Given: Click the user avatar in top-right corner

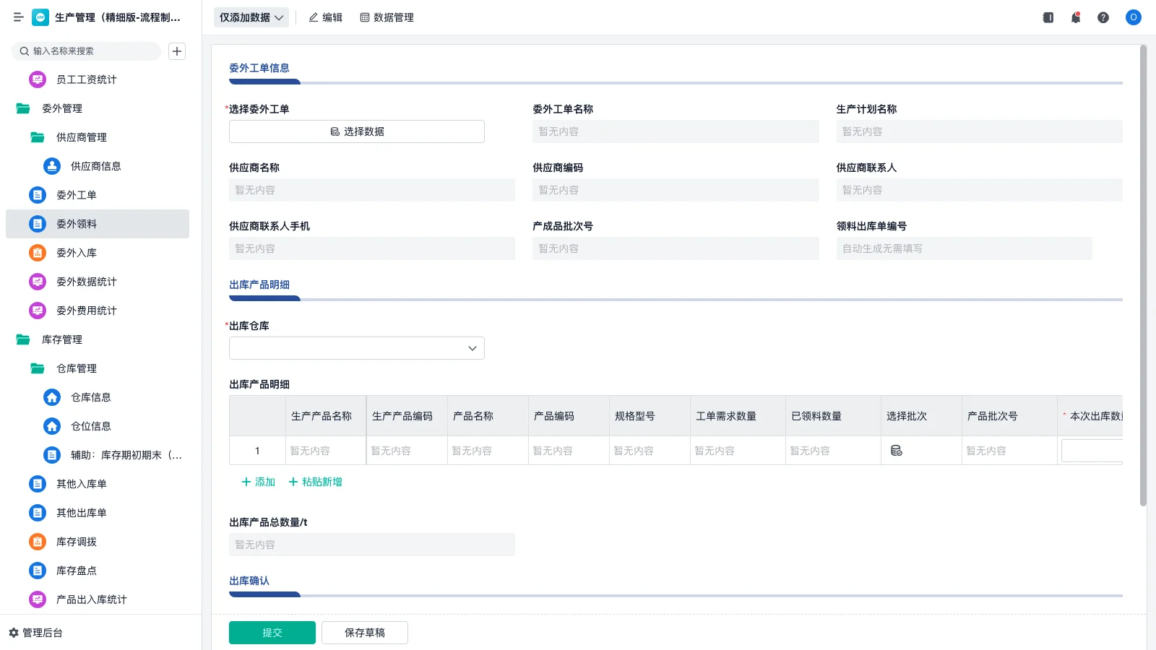Looking at the screenshot, I should click(x=1132, y=17).
